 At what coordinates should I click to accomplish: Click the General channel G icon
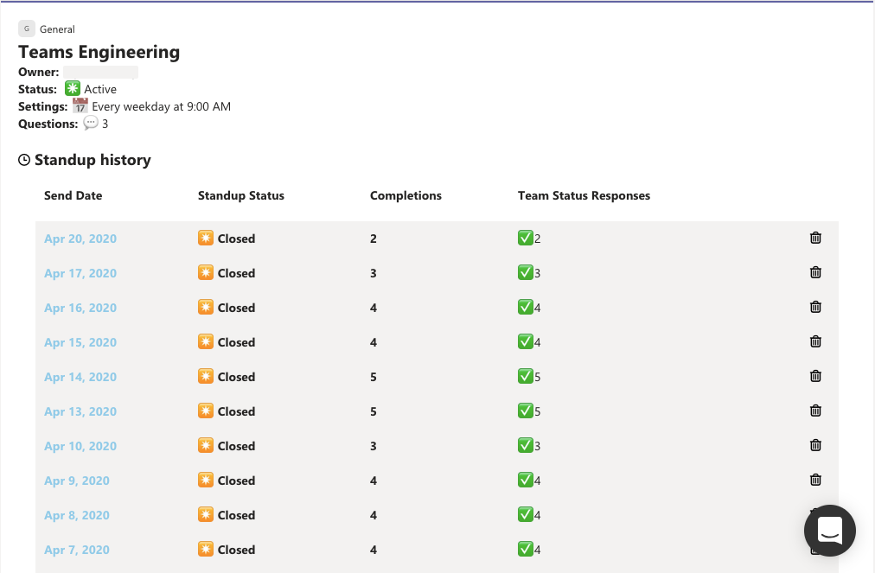point(27,29)
